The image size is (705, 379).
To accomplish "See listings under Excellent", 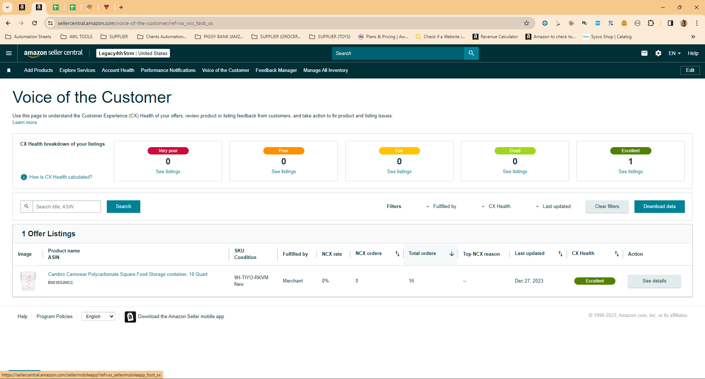I will 631,172.
